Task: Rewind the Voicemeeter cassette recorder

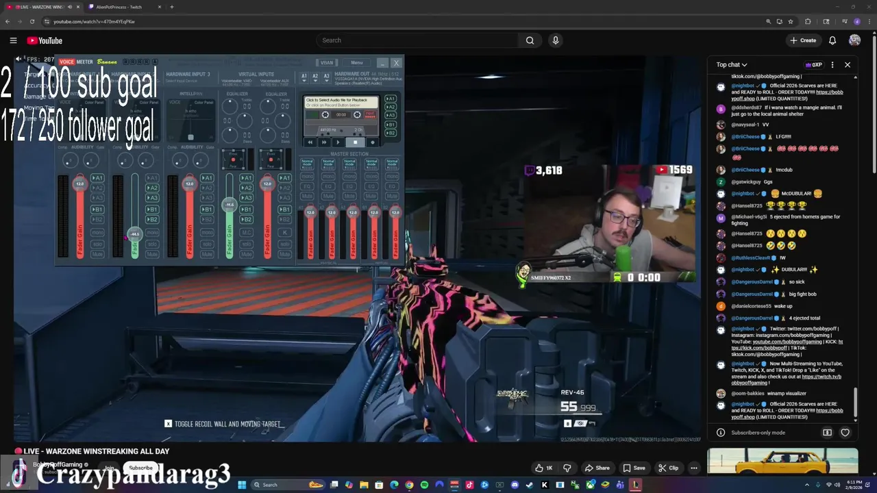Action: pyautogui.click(x=310, y=142)
